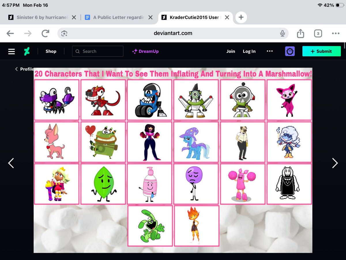346x260 pixels.
Task: Tap the battery indicator in status bar
Action: pos(340,5)
